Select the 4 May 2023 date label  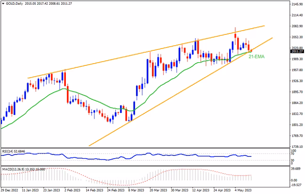(243, 190)
